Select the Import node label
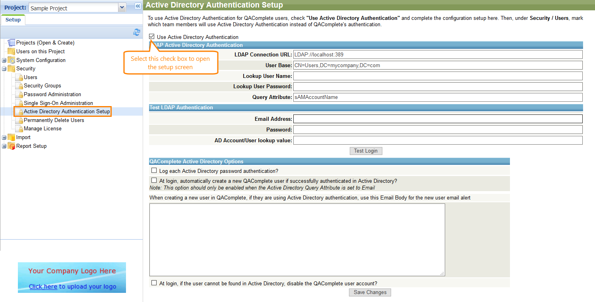This screenshot has width=595, height=302. (23, 137)
